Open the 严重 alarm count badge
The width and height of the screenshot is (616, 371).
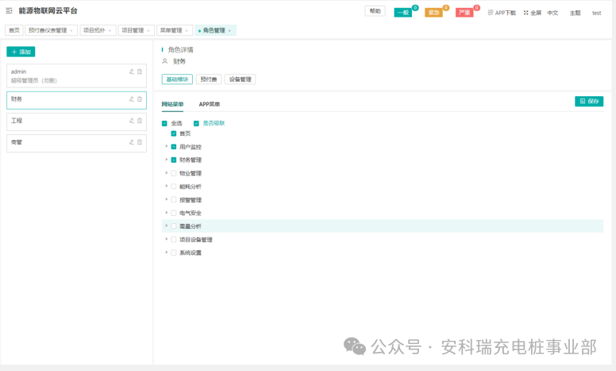click(x=476, y=7)
